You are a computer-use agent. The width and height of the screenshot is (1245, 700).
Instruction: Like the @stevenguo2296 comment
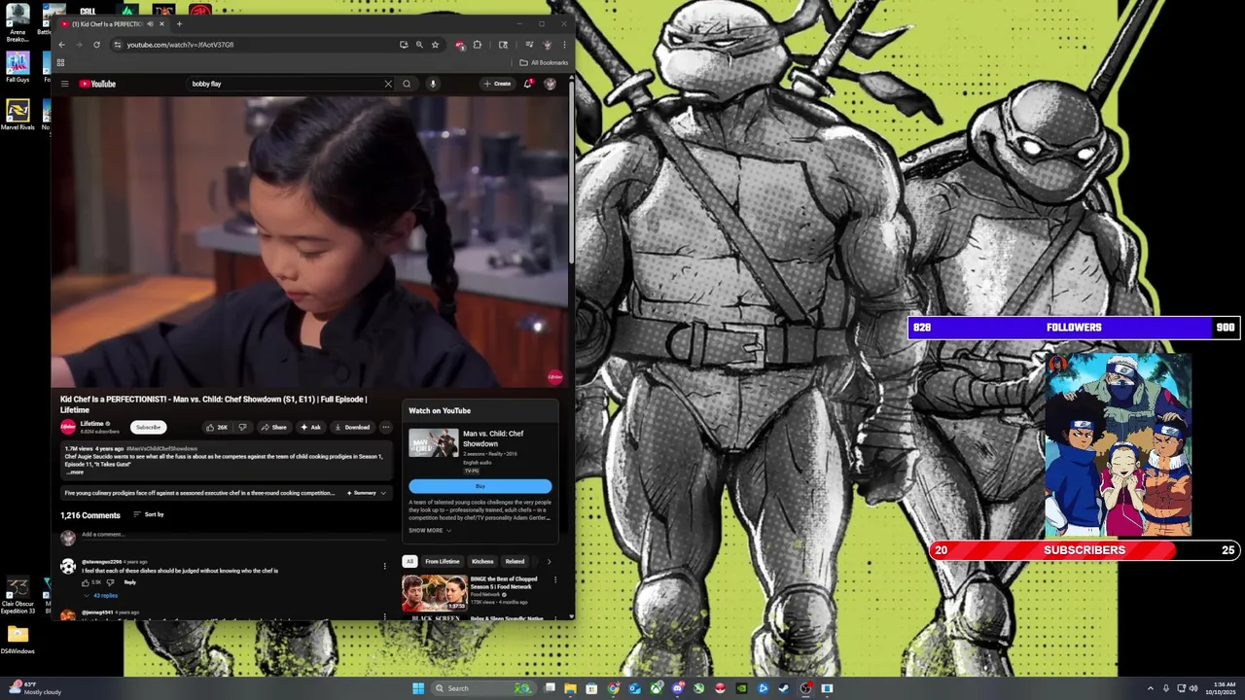coord(85,582)
